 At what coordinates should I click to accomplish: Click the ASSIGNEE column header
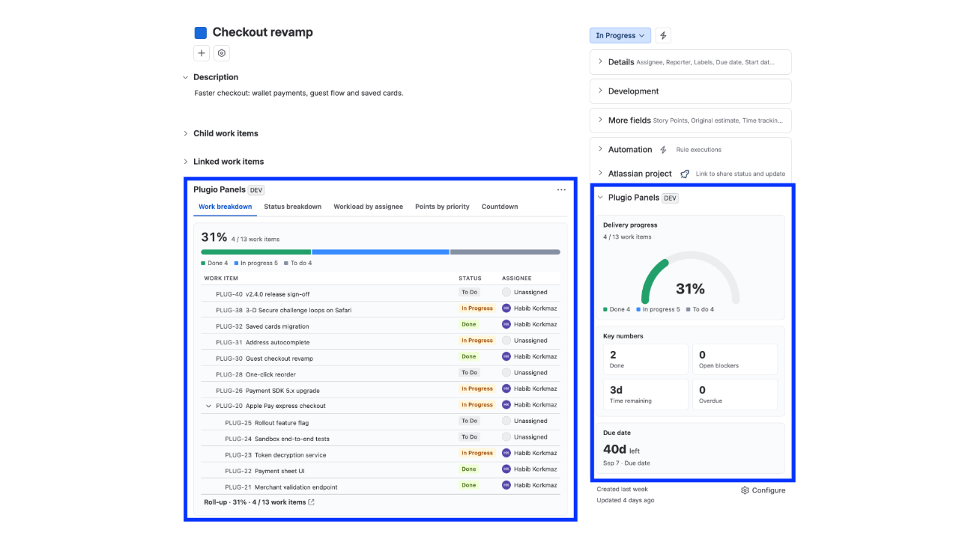click(x=517, y=278)
